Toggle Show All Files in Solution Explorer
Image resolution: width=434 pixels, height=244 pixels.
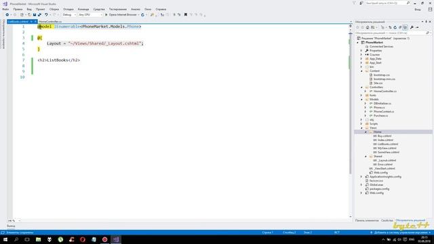pos(405,27)
